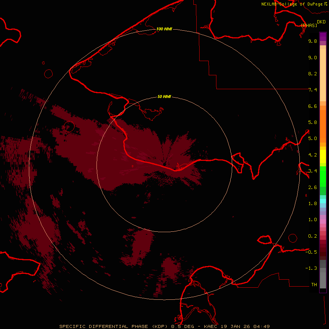Image resolution: width=329 pixels, height=329 pixels.
Task: Pick the purple segment at the color bar top
Action: [x=323, y=37]
